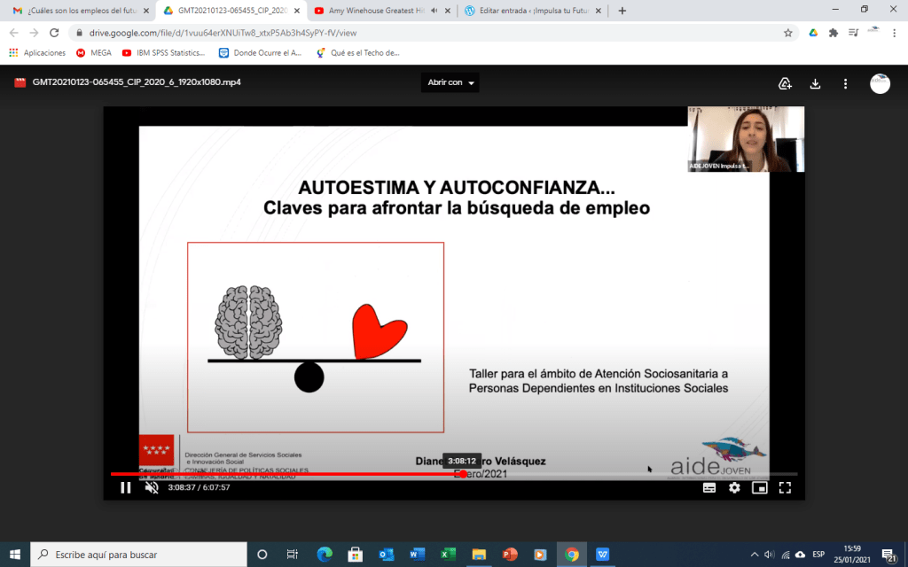The width and height of the screenshot is (908, 567).
Task: Click the add to My Drive icon
Action: click(x=785, y=83)
